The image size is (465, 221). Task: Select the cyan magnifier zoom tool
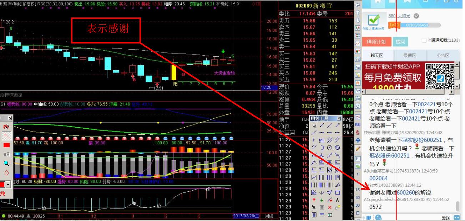click(x=6, y=164)
